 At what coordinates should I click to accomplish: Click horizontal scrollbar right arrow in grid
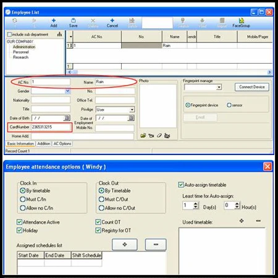[269, 72]
